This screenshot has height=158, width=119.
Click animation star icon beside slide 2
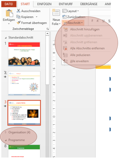(x=5, y=77)
